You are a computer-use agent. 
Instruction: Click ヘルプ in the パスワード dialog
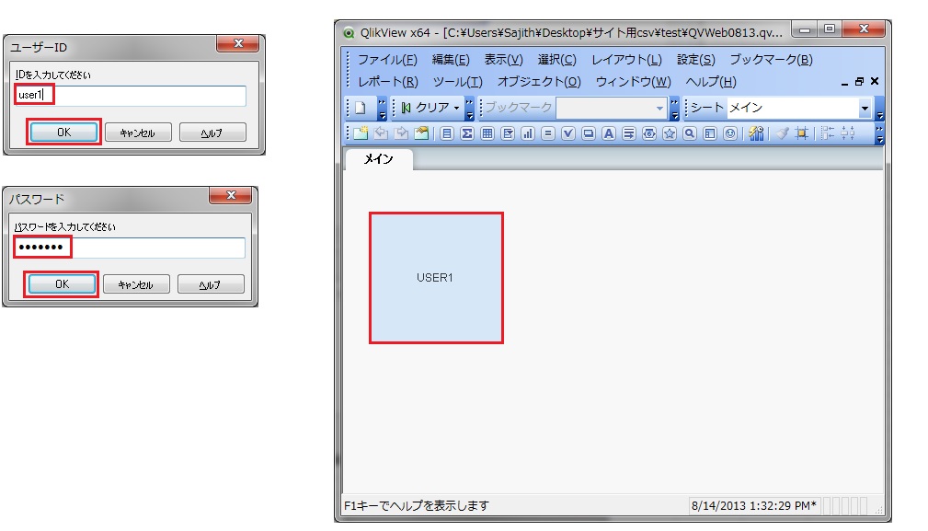point(211,284)
